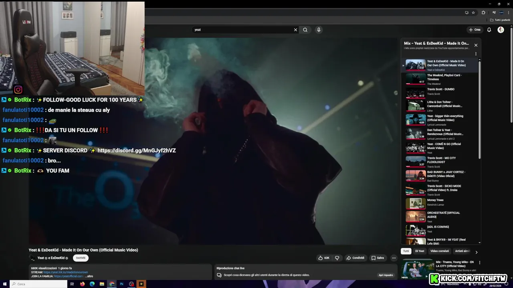The width and height of the screenshot is (513, 288).
Task: Bookmark this tab with star icon
Action: pos(473,12)
